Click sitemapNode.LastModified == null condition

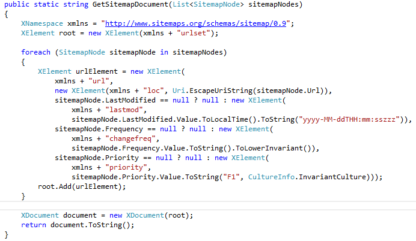[122, 100]
